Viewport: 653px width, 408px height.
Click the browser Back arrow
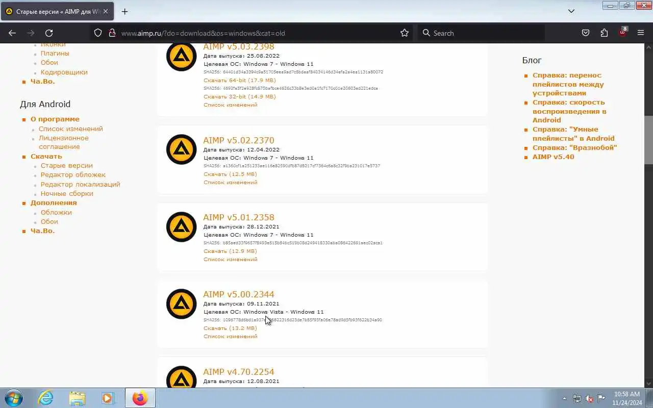pyautogui.click(x=12, y=33)
